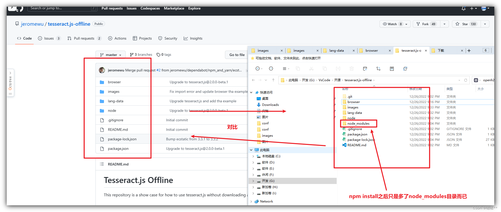Click the Fork button
The width and height of the screenshot is (501, 212).
[426, 24]
